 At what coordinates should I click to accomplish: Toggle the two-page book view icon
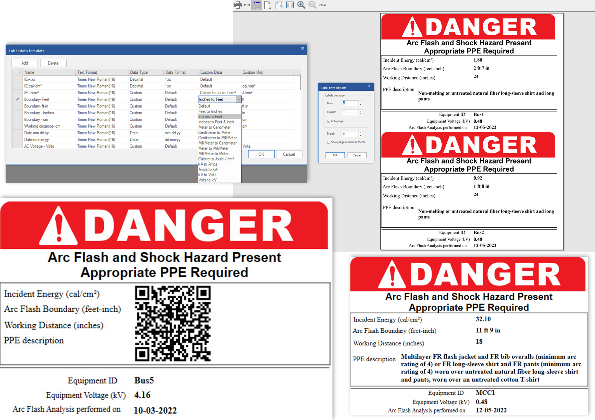click(290, 5)
